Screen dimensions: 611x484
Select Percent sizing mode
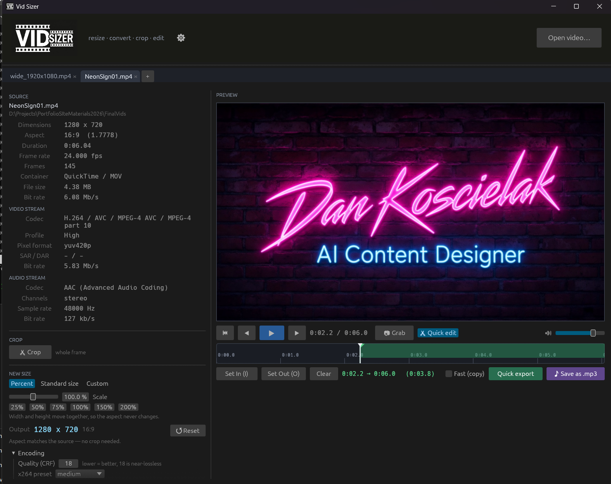(x=22, y=384)
